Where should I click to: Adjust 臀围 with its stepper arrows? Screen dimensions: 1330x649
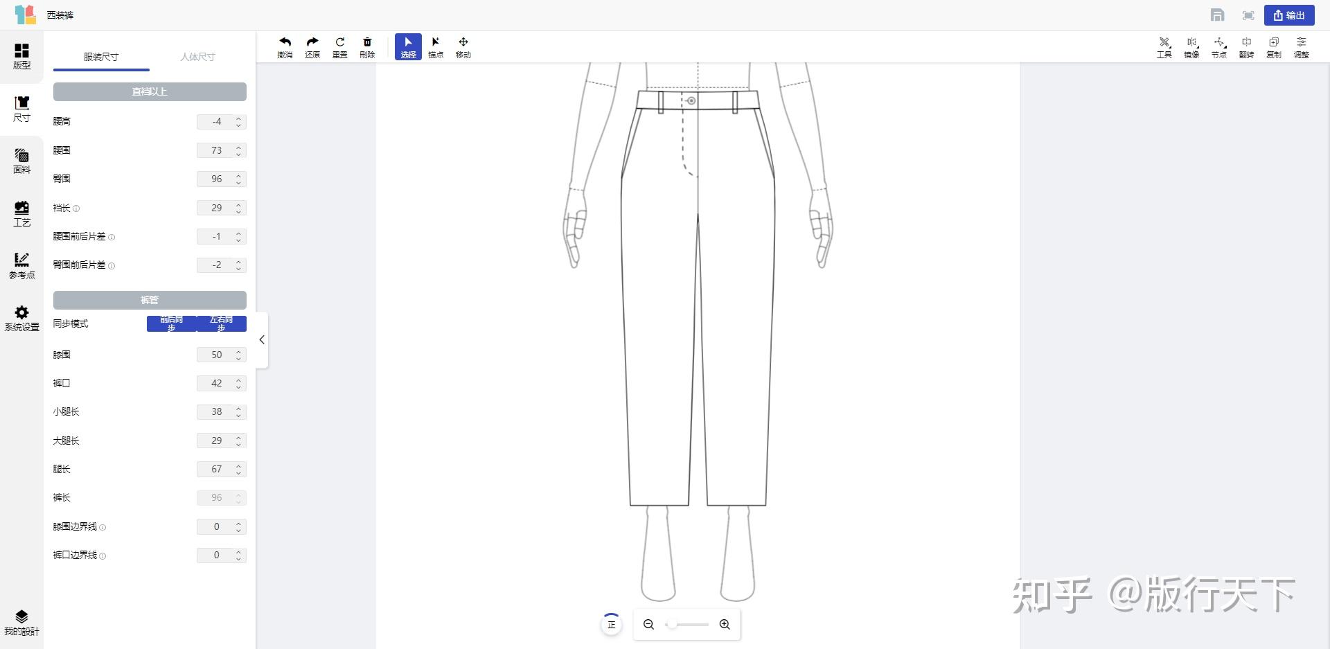tap(239, 179)
